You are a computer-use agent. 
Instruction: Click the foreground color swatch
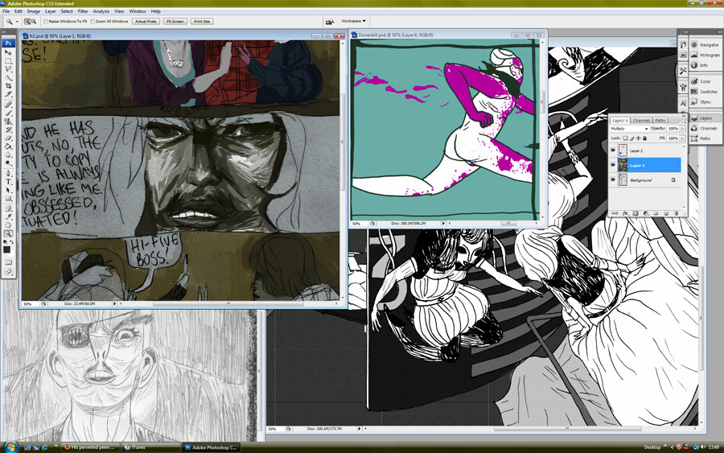(x=6, y=249)
